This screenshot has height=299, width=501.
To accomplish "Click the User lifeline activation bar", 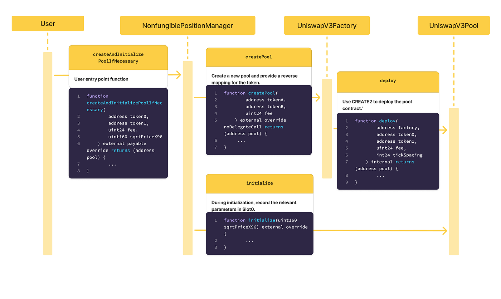I will pos(48,153).
